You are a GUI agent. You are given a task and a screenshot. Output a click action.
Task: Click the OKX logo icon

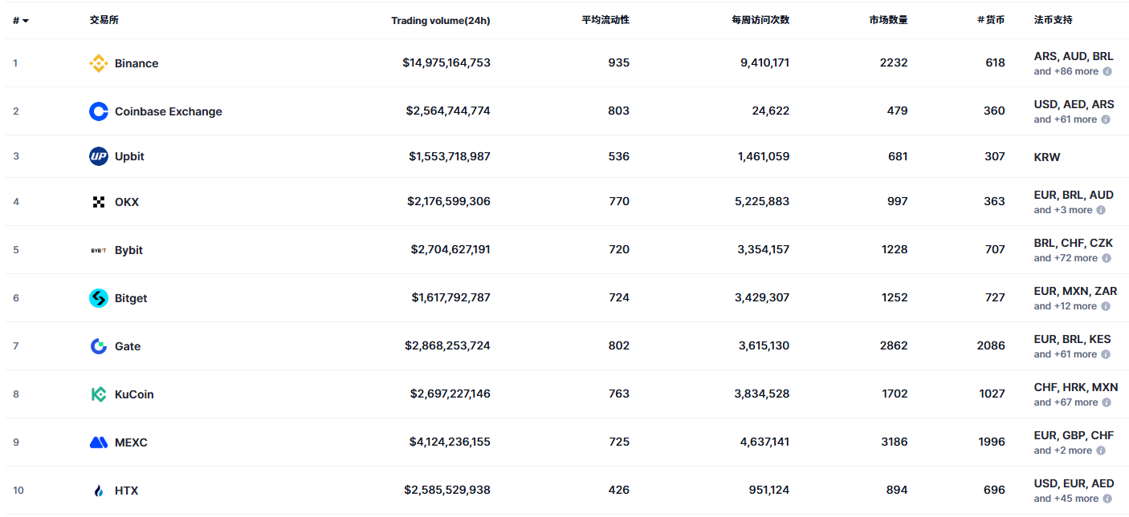pyautogui.click(x=99, y=202)
